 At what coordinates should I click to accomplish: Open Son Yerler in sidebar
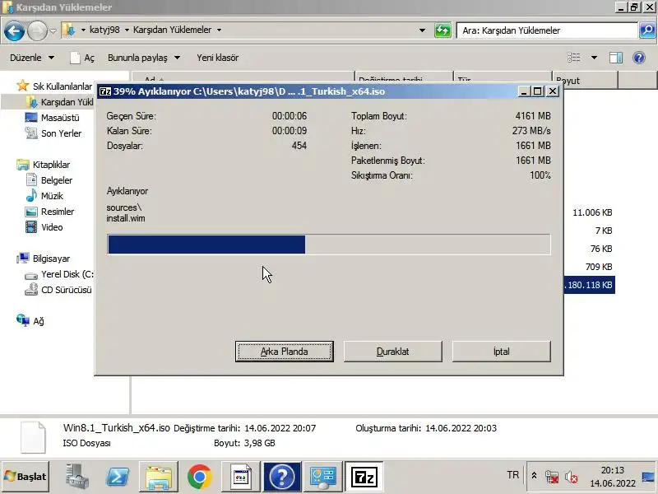click(x=53, y=133)
